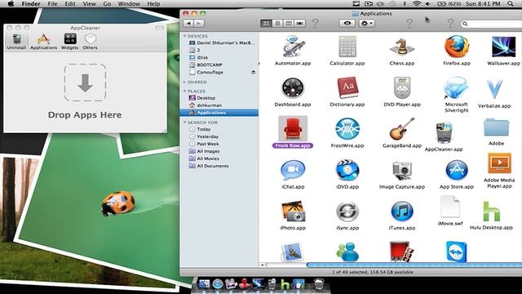This screenshot has width=522, height=294.
Task: Open the File menu
Action: click(x=52, y=3)
